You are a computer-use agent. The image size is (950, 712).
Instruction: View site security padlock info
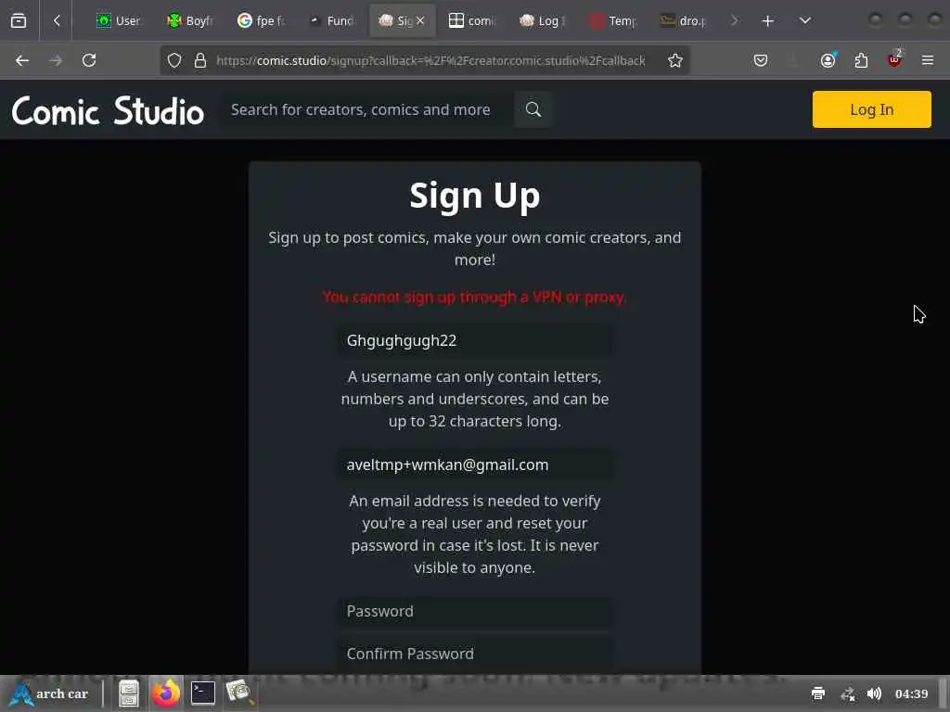click(200, 60)
